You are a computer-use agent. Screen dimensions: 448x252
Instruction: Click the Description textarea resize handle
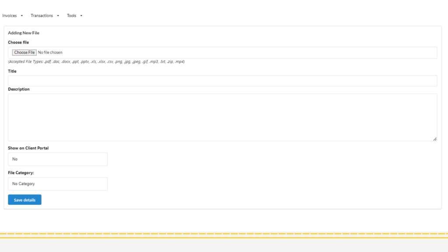pos(435,139)
